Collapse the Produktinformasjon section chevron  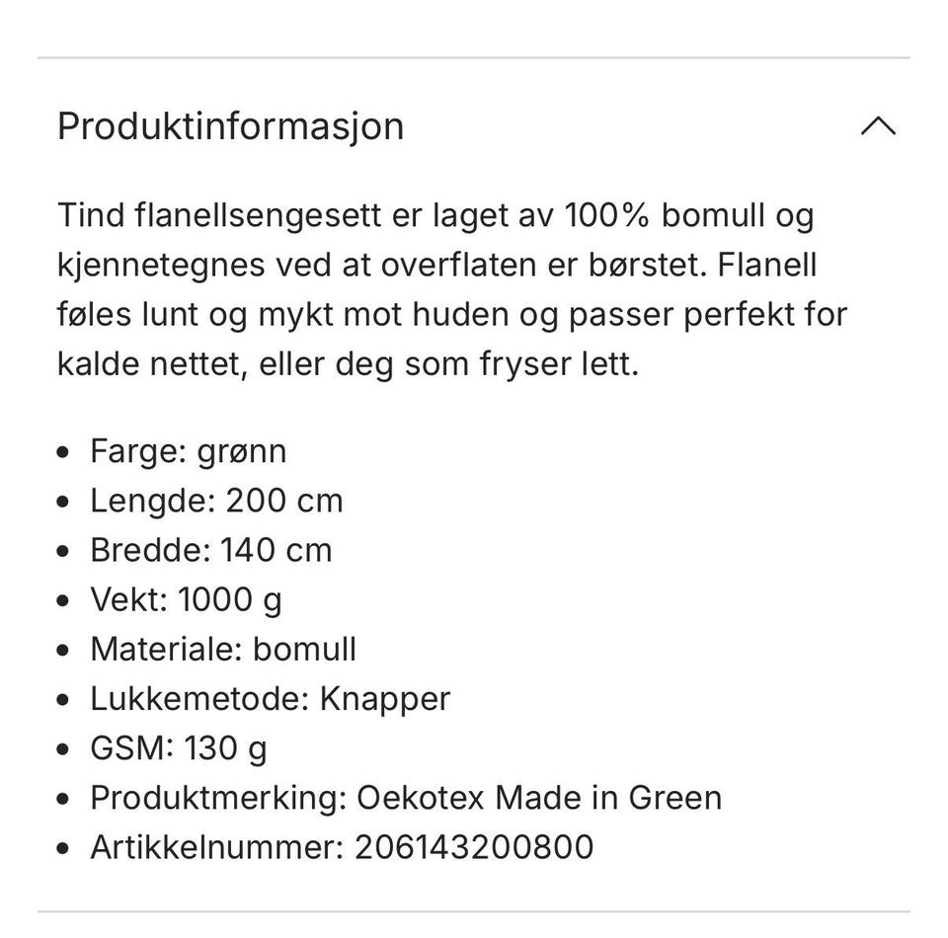tap(878, 126)
